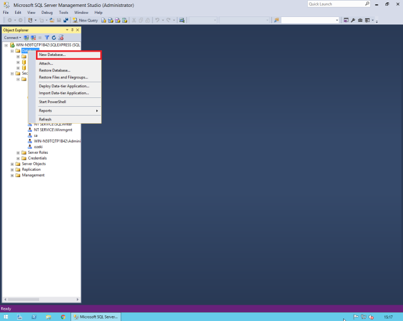Click the Connect Object Explorer icon
The width and height of the screenshot is (403, 321).
pyautogui.click(x=26, y=38)
